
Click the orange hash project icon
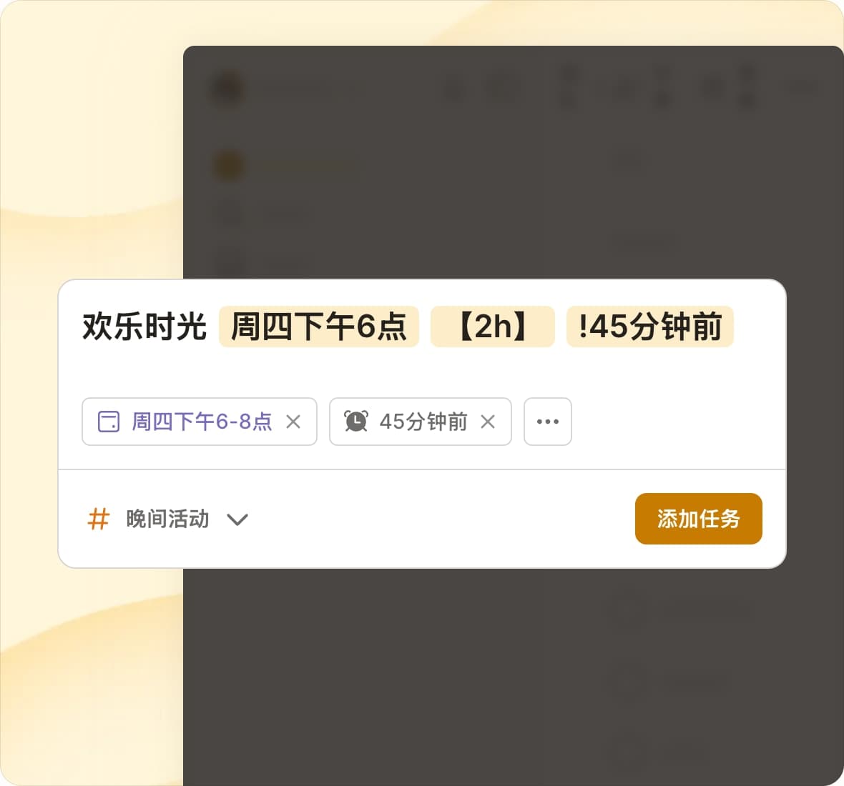(x=99, y=519)
